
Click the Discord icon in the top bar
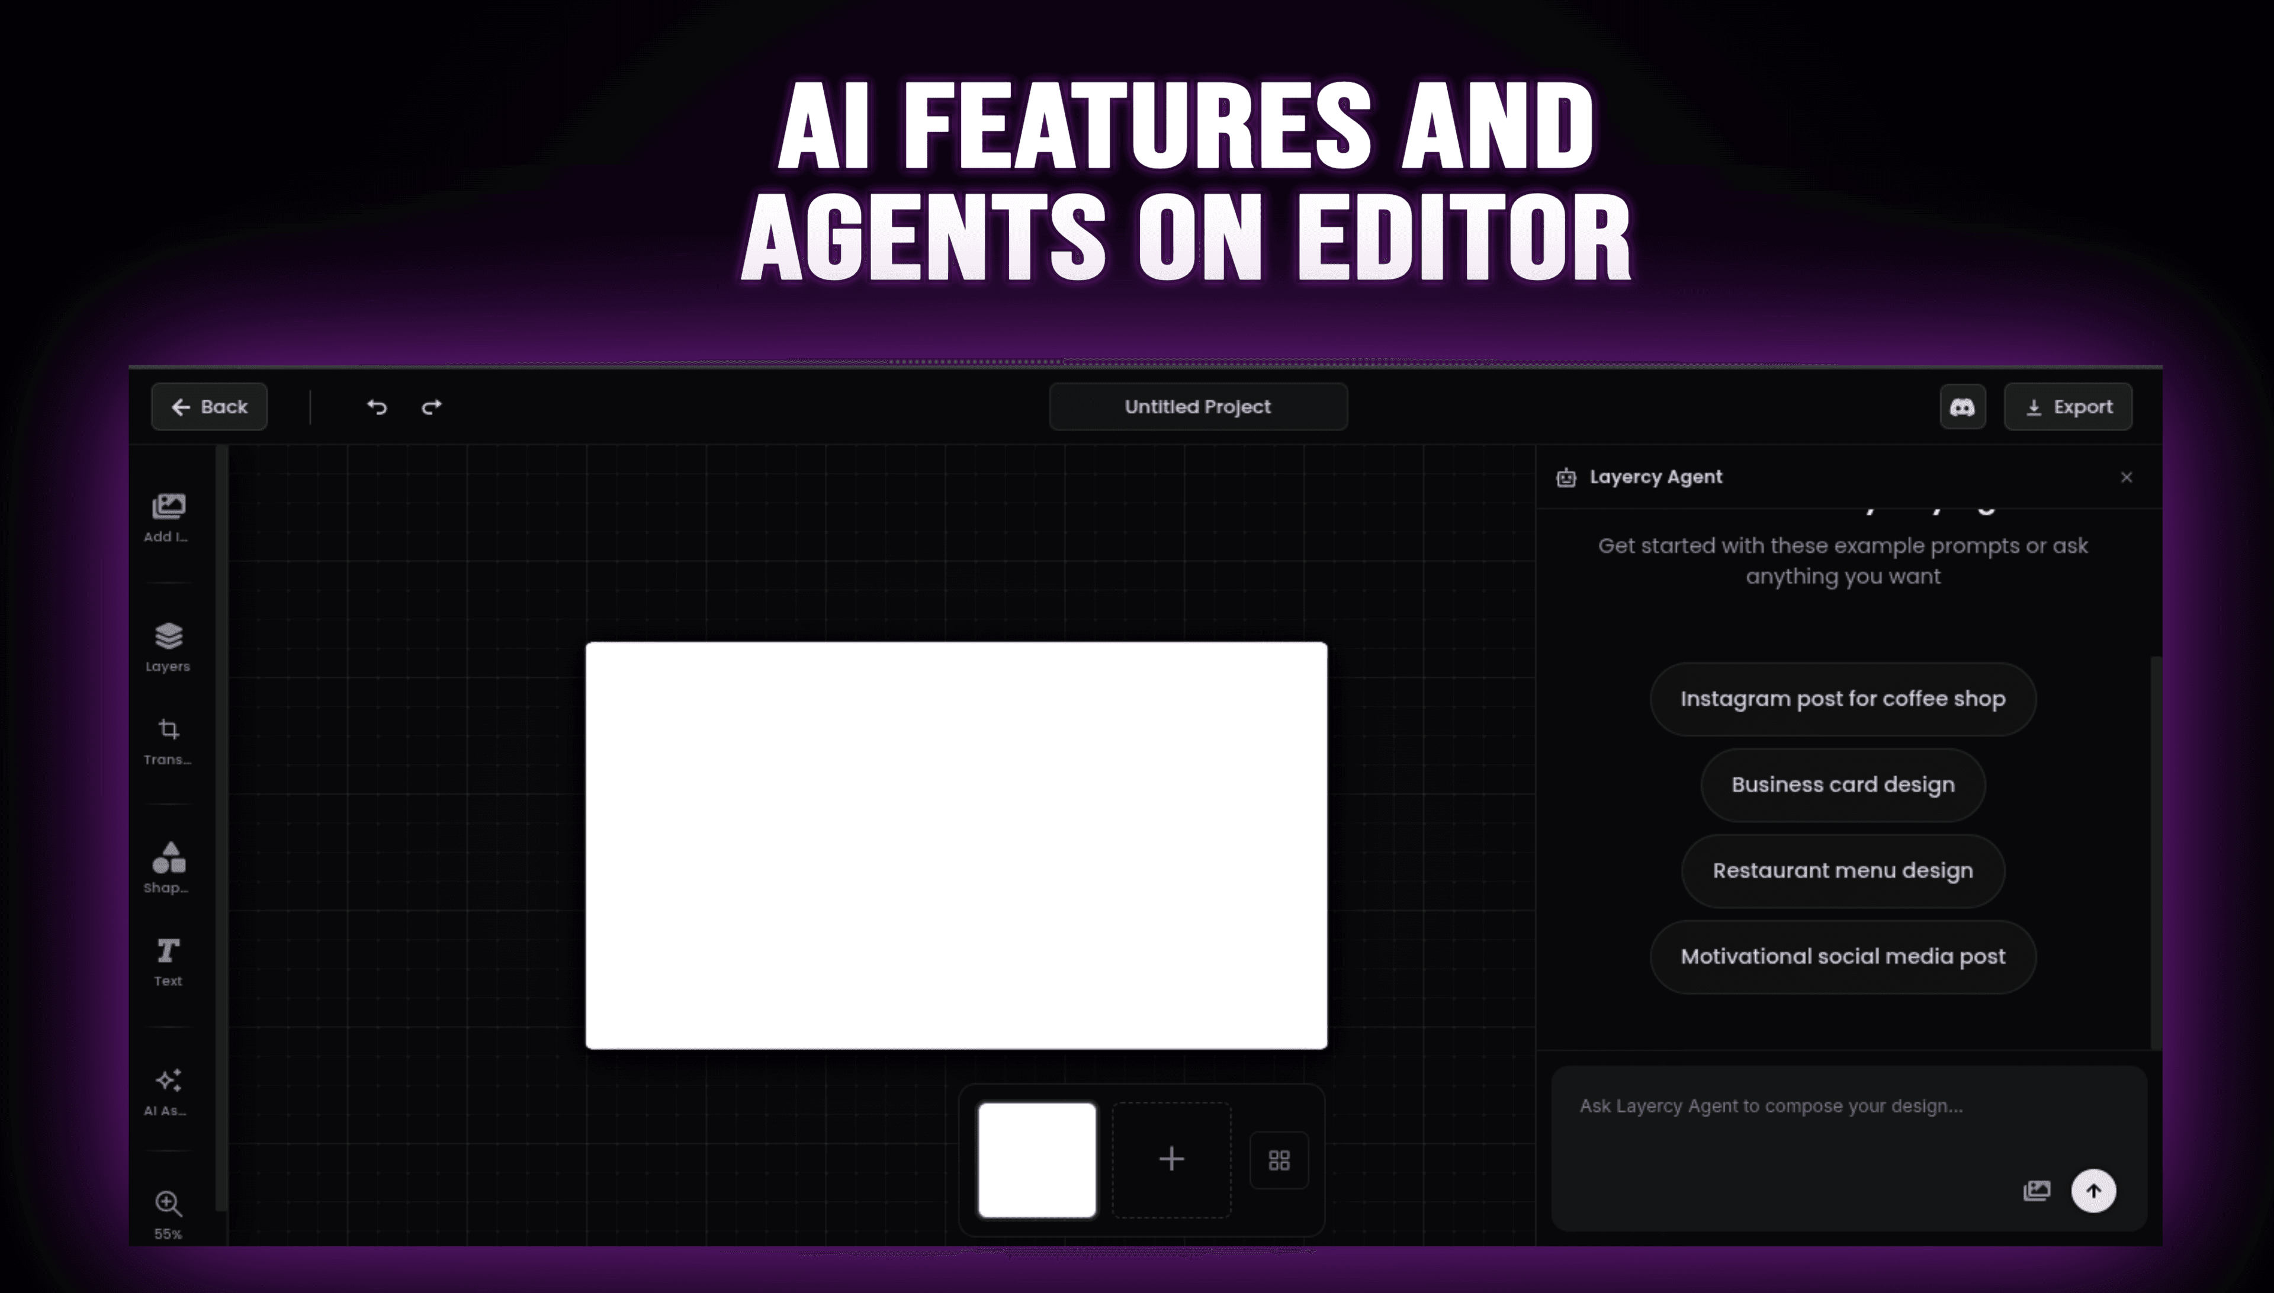pos(1963,407)
